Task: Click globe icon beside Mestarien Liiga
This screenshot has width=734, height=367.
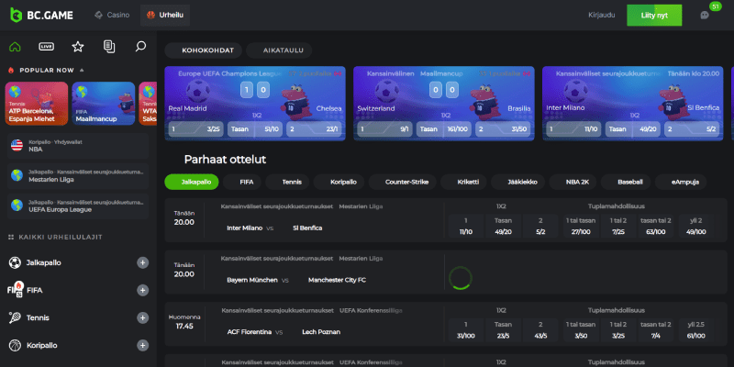Action: [x=17, y=175]
